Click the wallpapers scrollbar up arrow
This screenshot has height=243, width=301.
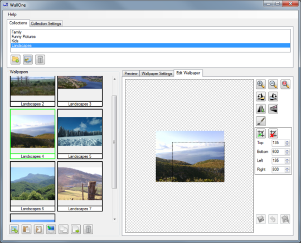click(115, 79)
